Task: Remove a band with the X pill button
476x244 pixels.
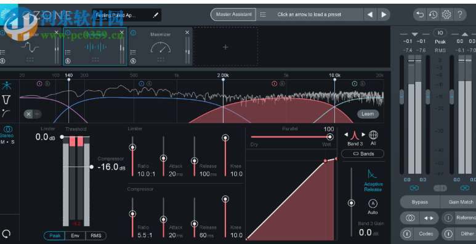Action: point(28,114)
